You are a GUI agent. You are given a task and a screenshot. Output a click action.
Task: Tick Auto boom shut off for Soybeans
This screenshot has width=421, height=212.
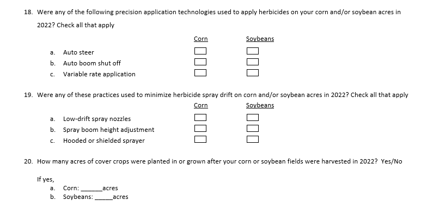click(253, 62)
